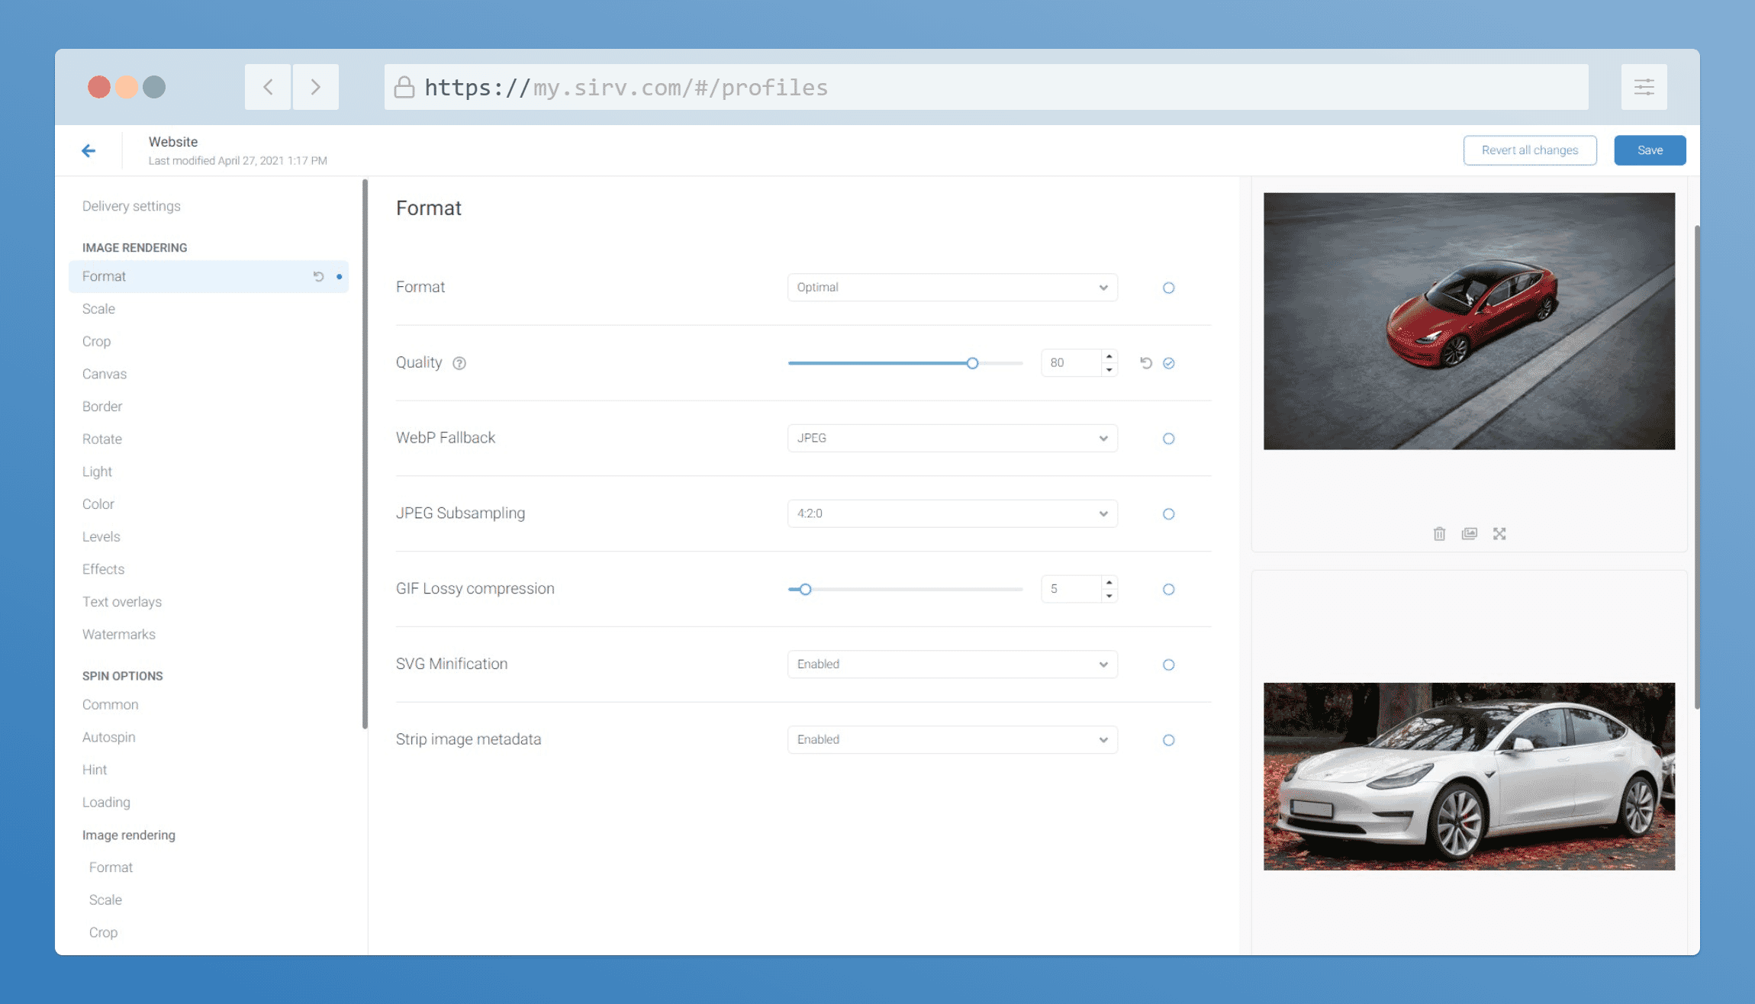This screenshot has height=1004, width=1755.
Task: Open Canvas settings in sidebar
Action: 105,374
